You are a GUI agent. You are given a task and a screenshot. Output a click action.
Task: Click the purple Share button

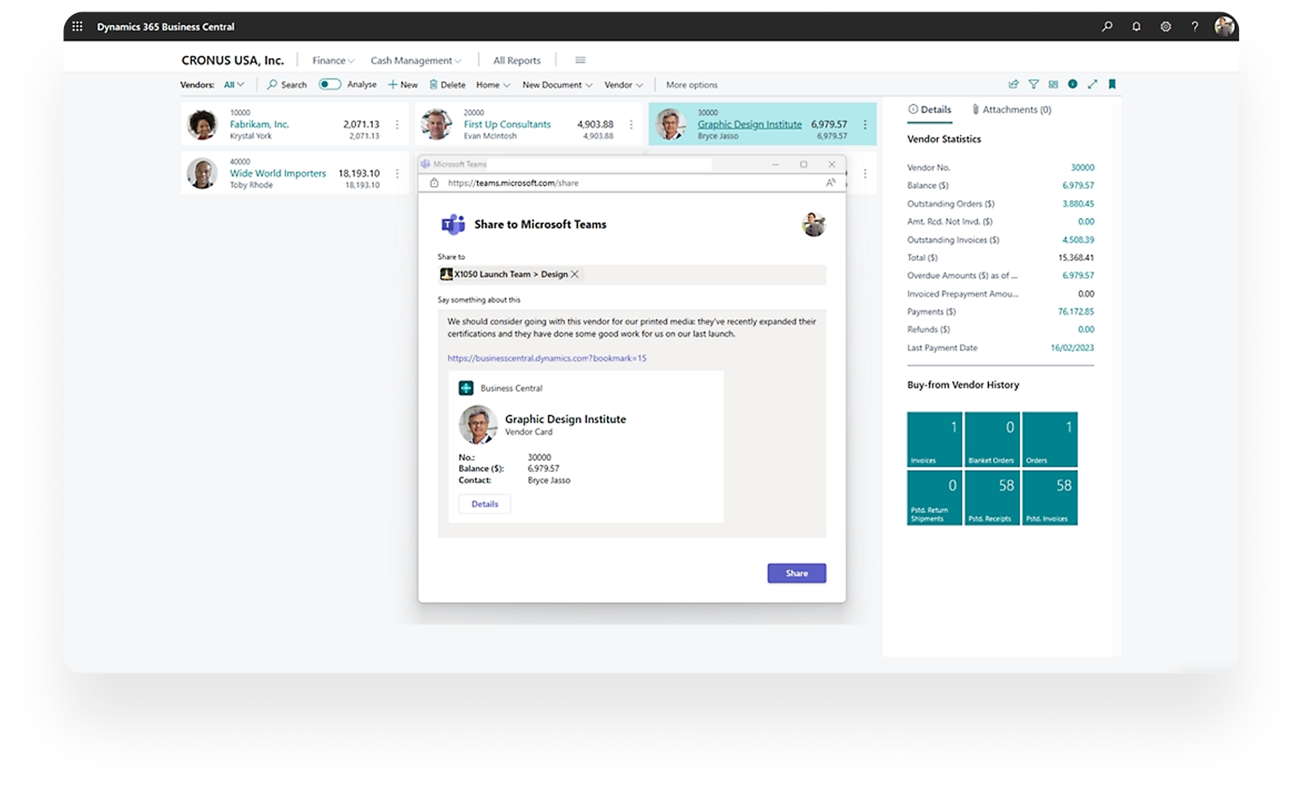click(796, 573)
